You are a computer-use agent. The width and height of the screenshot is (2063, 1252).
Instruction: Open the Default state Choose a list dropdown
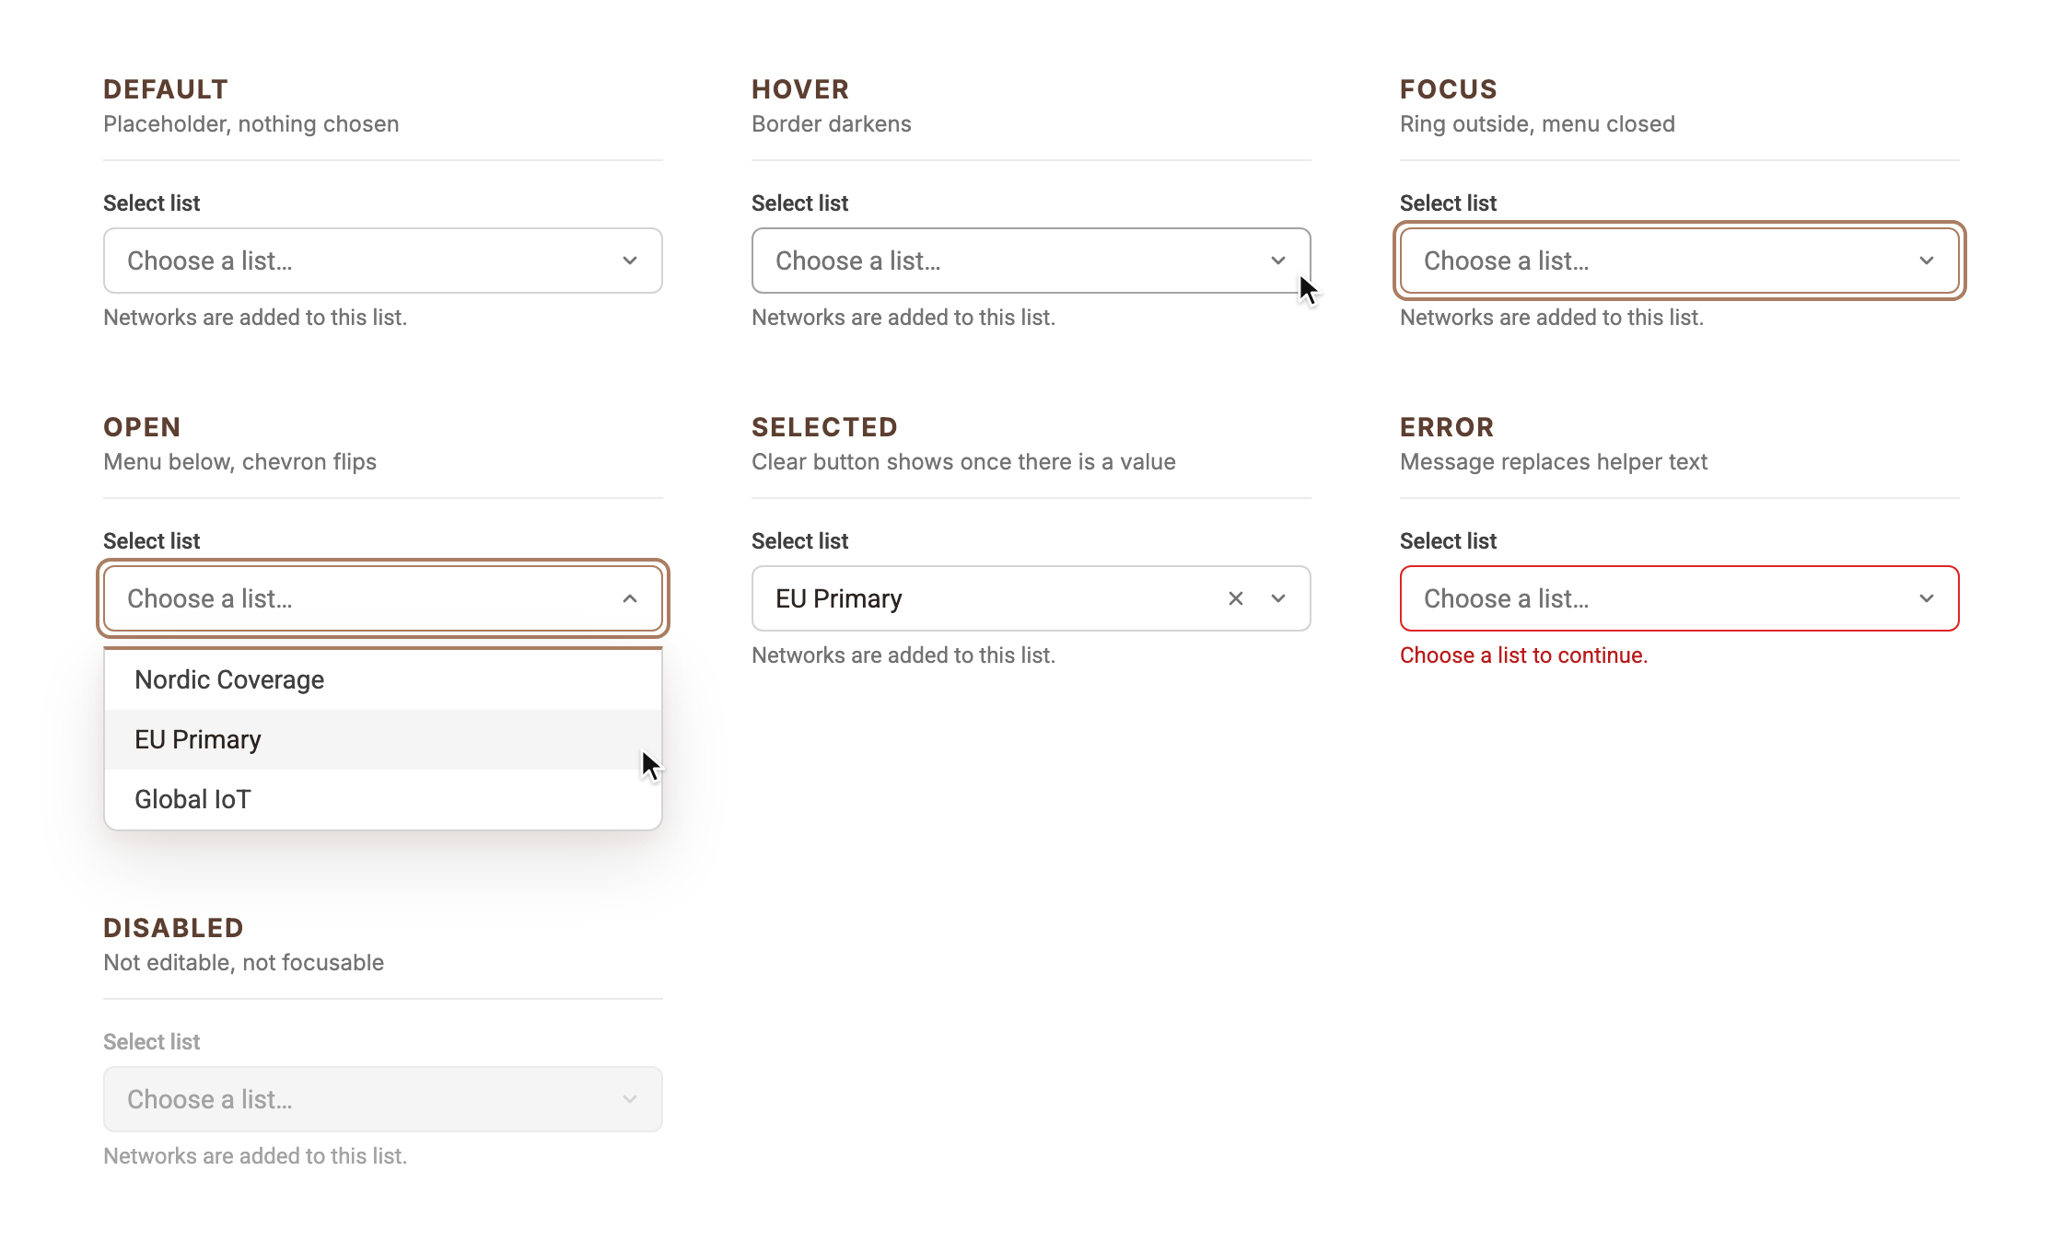383,261
